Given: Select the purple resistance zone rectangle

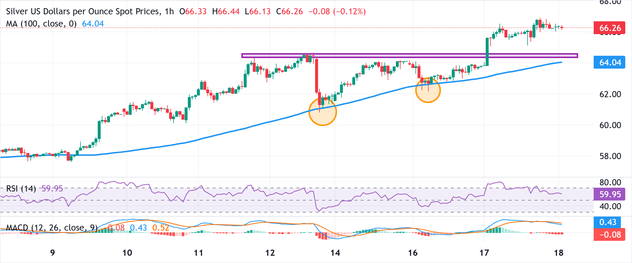Looking at the screenshot, I should pos(410,55).
